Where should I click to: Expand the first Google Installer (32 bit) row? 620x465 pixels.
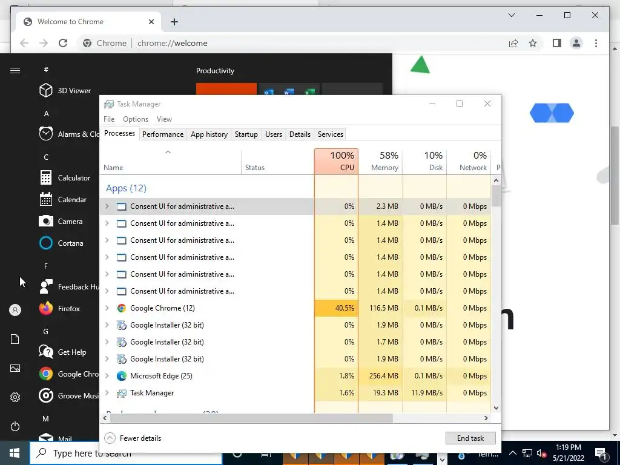[x=107, y=325]
